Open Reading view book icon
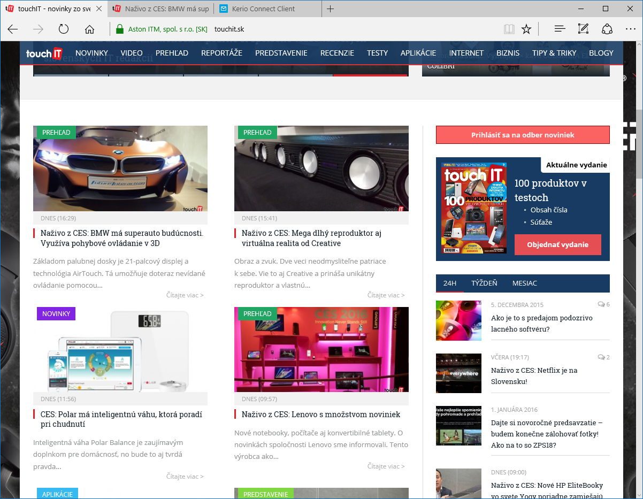 coord(509,29)
